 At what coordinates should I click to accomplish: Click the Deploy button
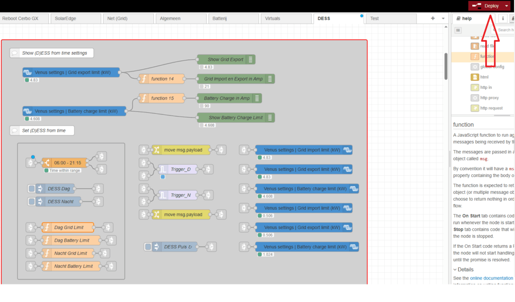click(x=486, y=6)
